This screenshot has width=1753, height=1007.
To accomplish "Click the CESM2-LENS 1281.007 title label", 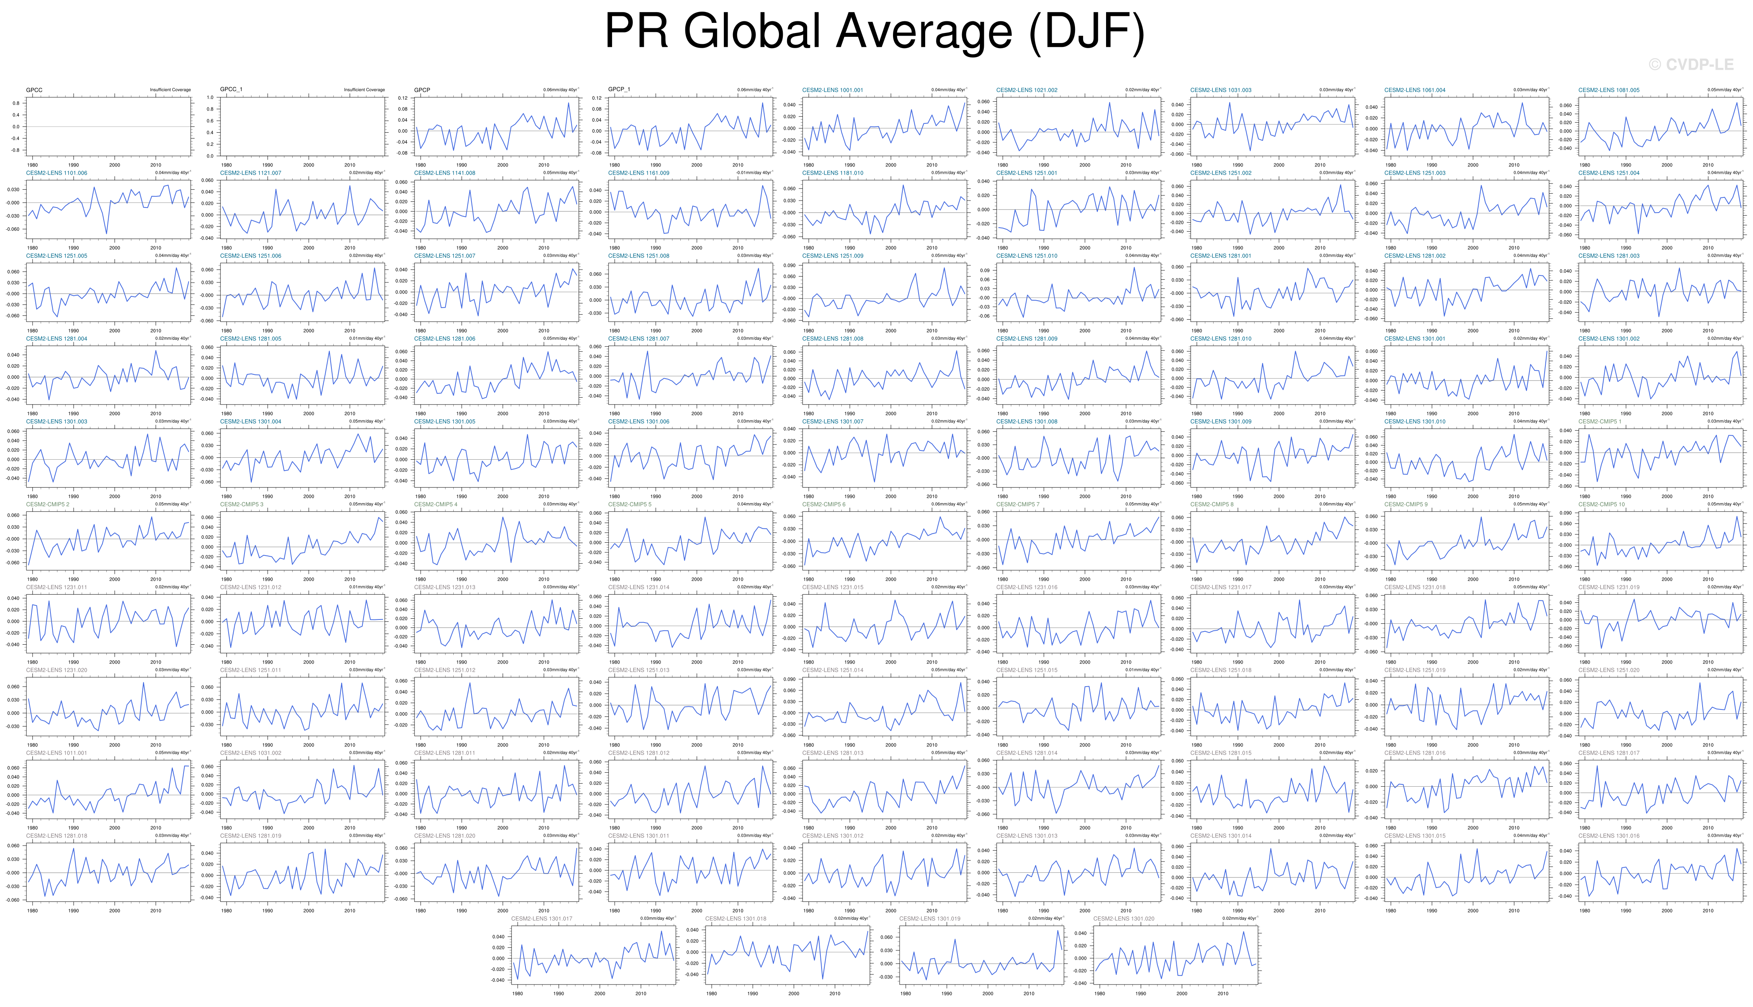I will [638, 339].
